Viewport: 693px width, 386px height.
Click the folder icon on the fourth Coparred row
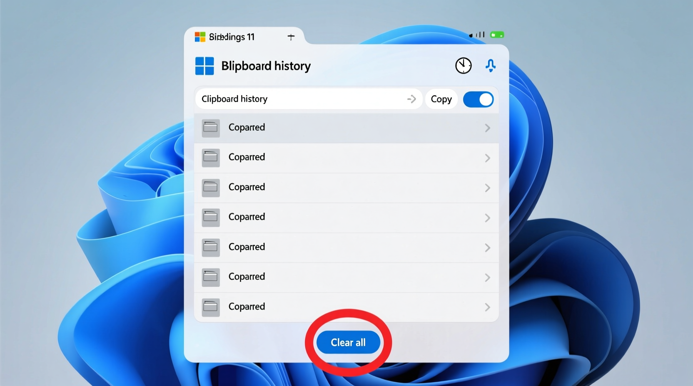211,218
